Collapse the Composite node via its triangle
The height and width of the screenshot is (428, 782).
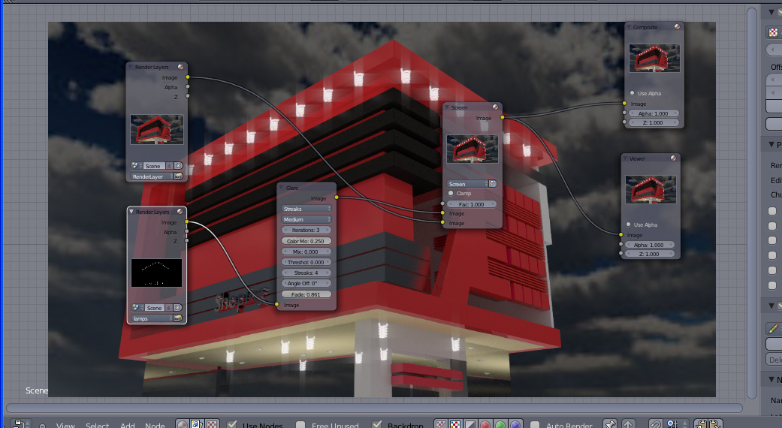pyautogui.click(x=629, y=27)
